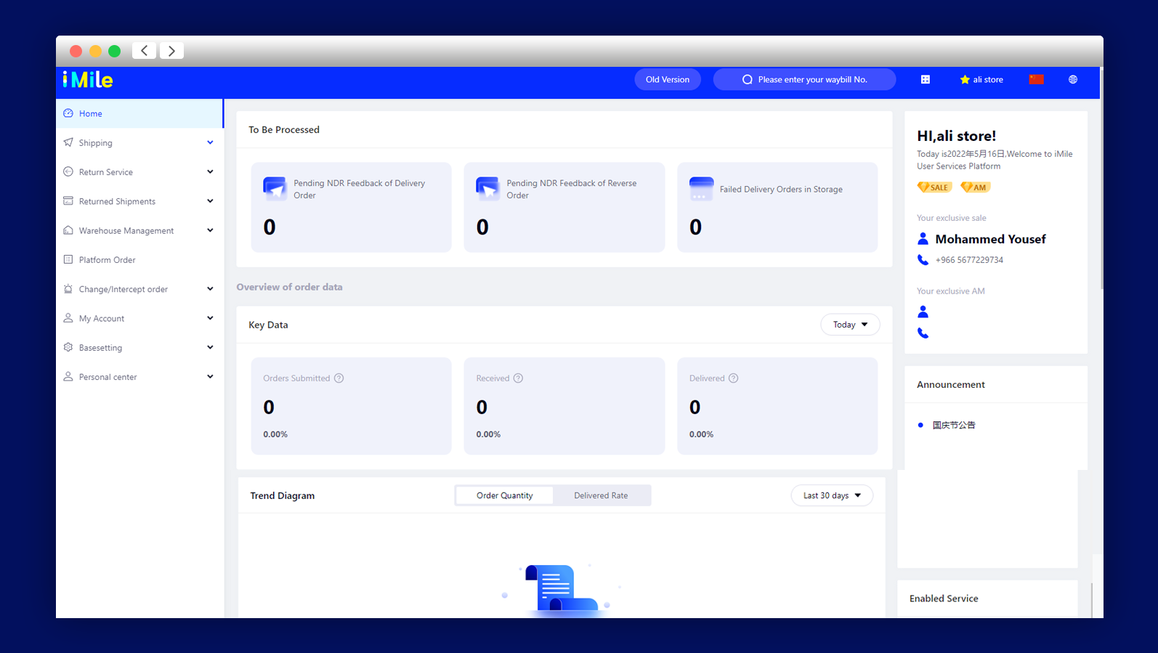This screenshot has width=1158, height=653.
Task: Click the help icon beside Received
Action: click(x=518, y=378)
